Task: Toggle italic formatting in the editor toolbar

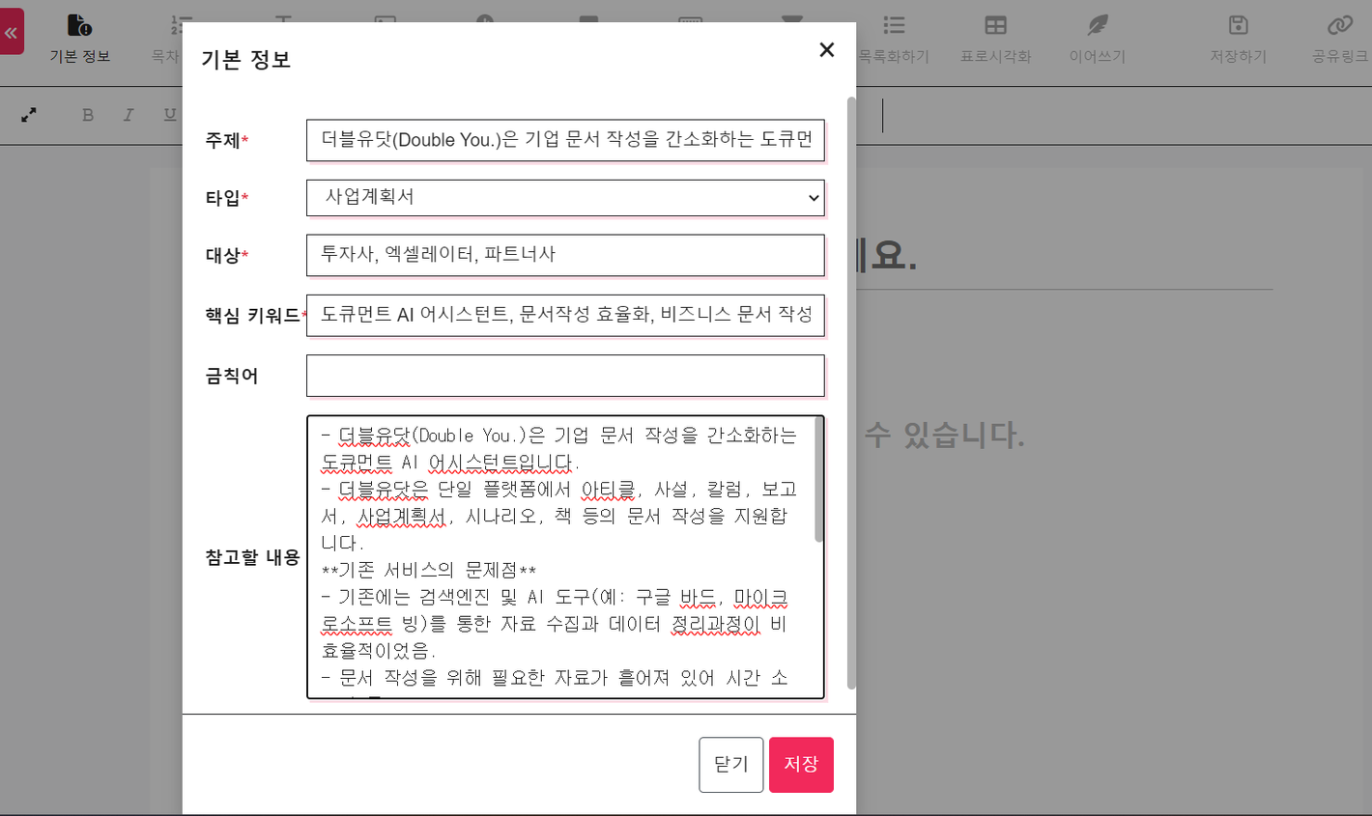Action: click(129, 115)
